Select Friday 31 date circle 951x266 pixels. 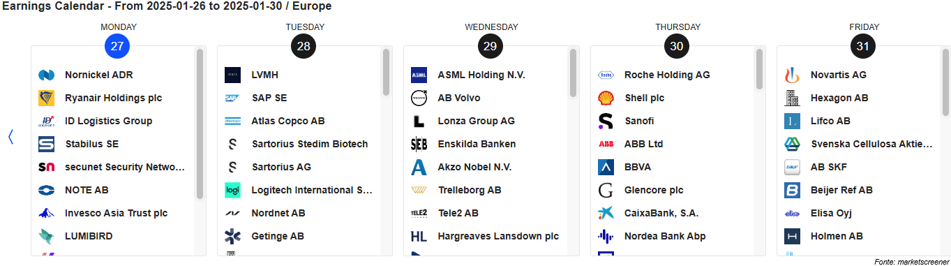[863, 47]
